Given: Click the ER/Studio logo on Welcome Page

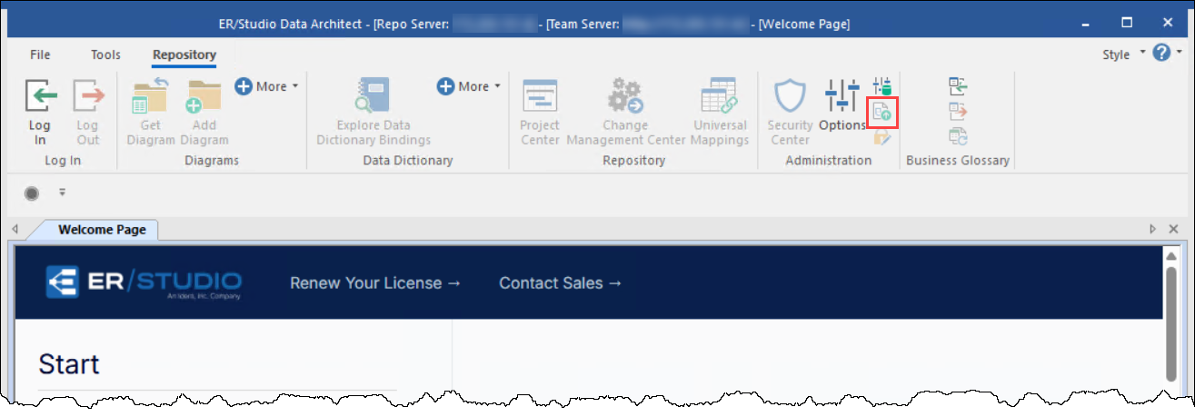Looking at the screenshot, I should pyautogui.click(x=144, y=283).
